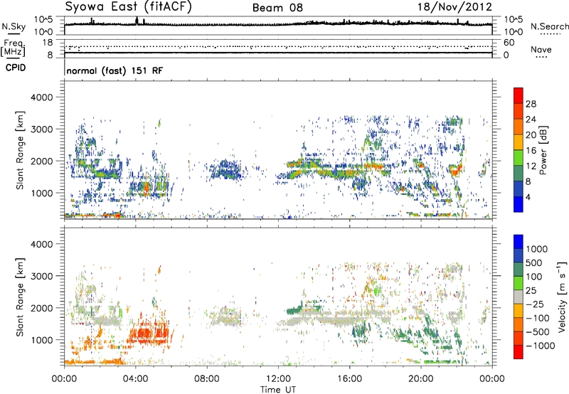Pick the bright blue bottom Power colorbar segment
The height and width of the screenshot is (394, 569).
pyautogui.click(x=519, y=204)
